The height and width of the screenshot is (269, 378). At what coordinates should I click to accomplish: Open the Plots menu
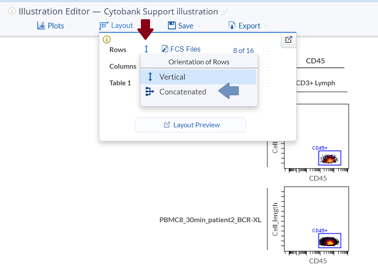51,26
